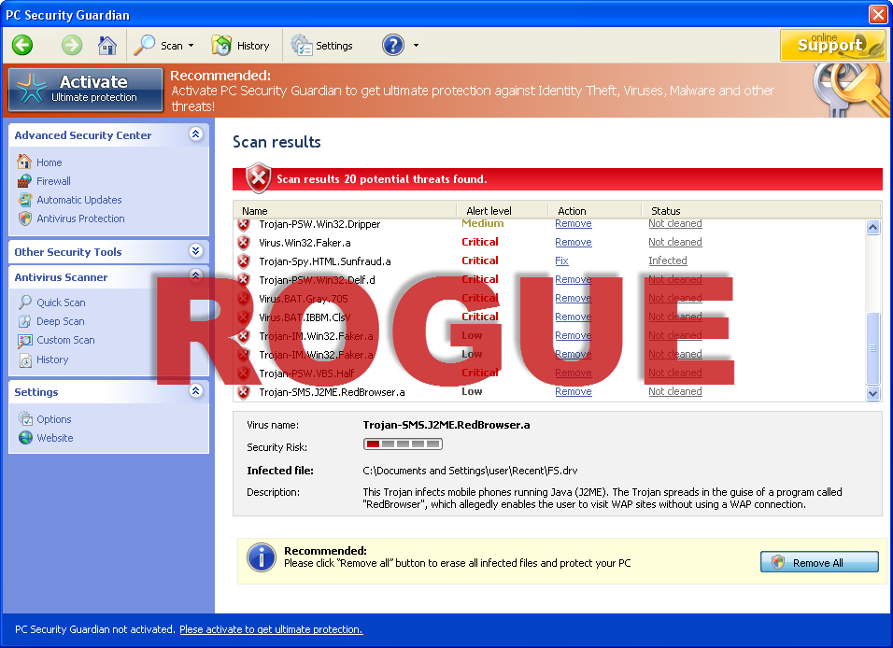Click the Remove All button
Viewport: 893px width, 648px height.
(819, 562)
